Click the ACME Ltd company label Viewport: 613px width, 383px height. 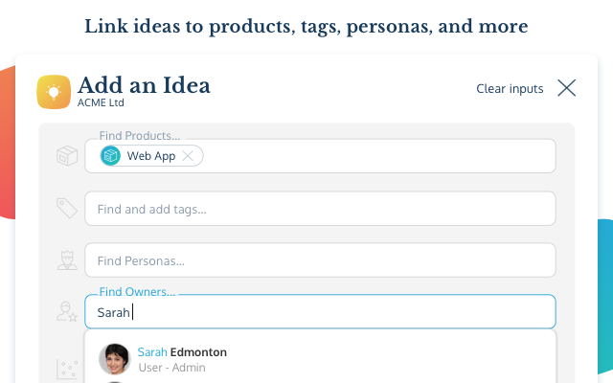click(101, 102)
